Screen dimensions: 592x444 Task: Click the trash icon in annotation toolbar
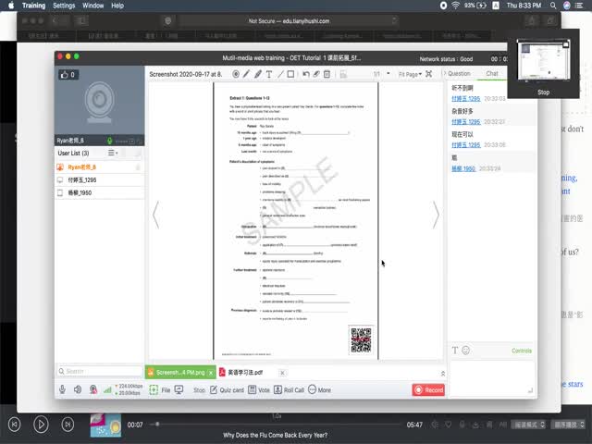pyautogui.click(x=327, y=74)
